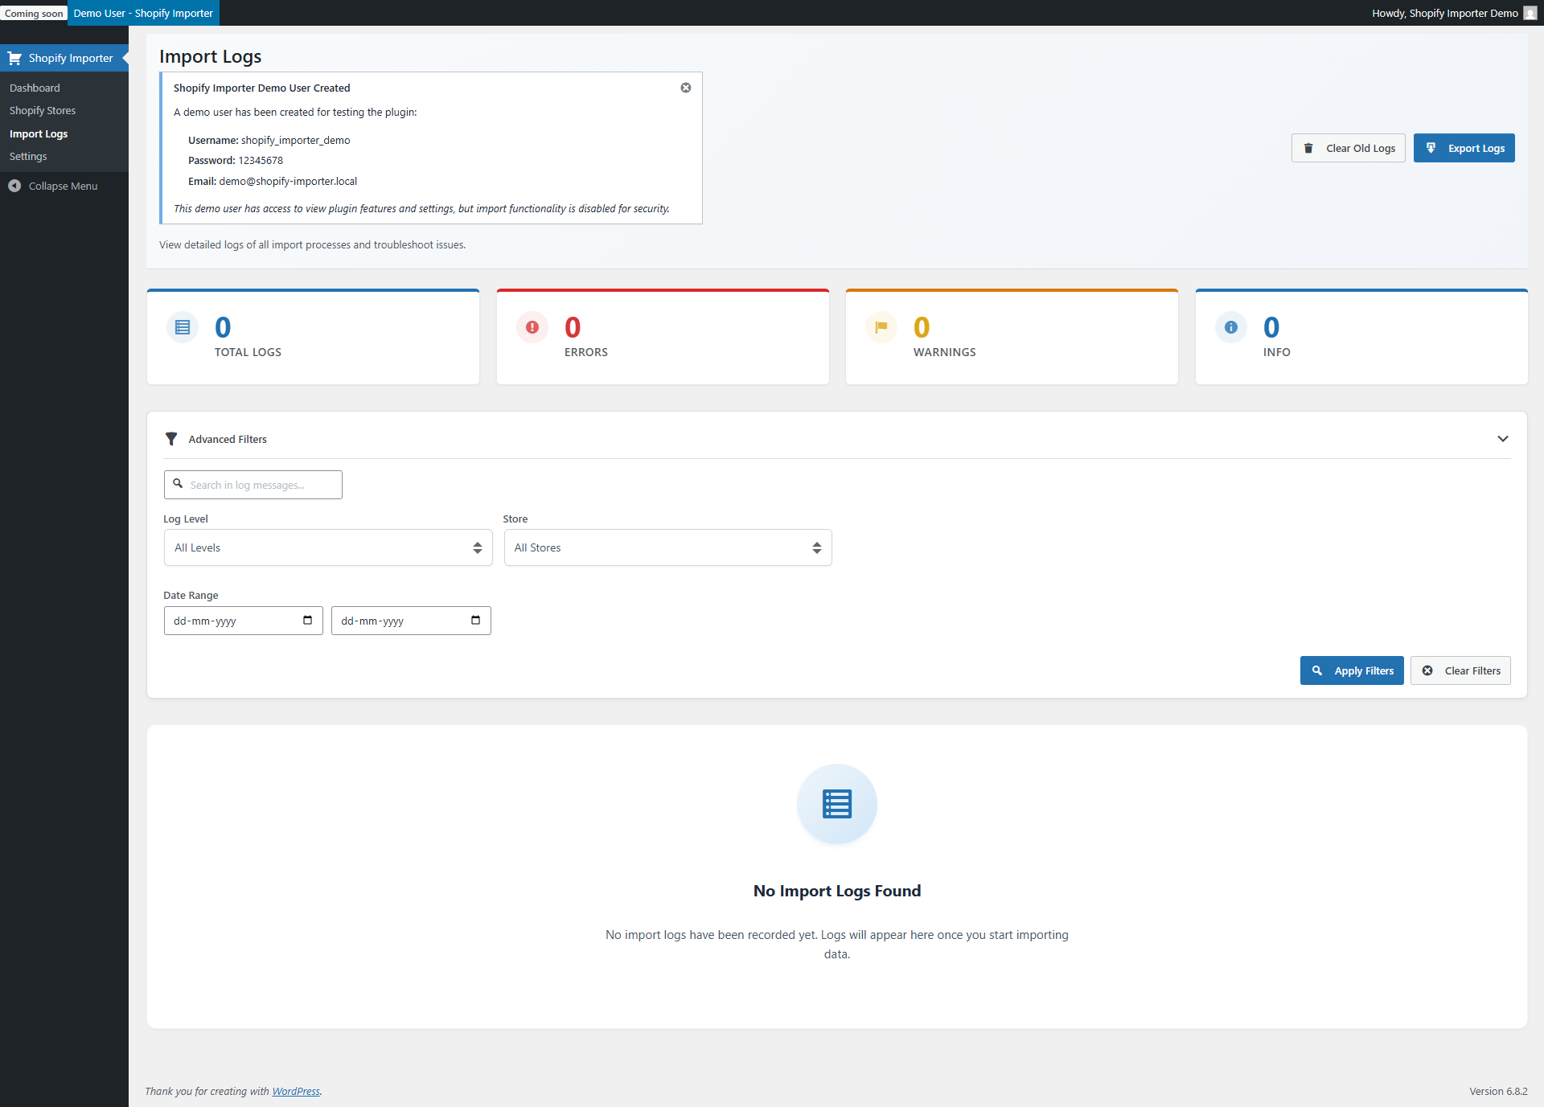
Task: Click the Advanced Filters funnel icon
Action: point(171,438)
